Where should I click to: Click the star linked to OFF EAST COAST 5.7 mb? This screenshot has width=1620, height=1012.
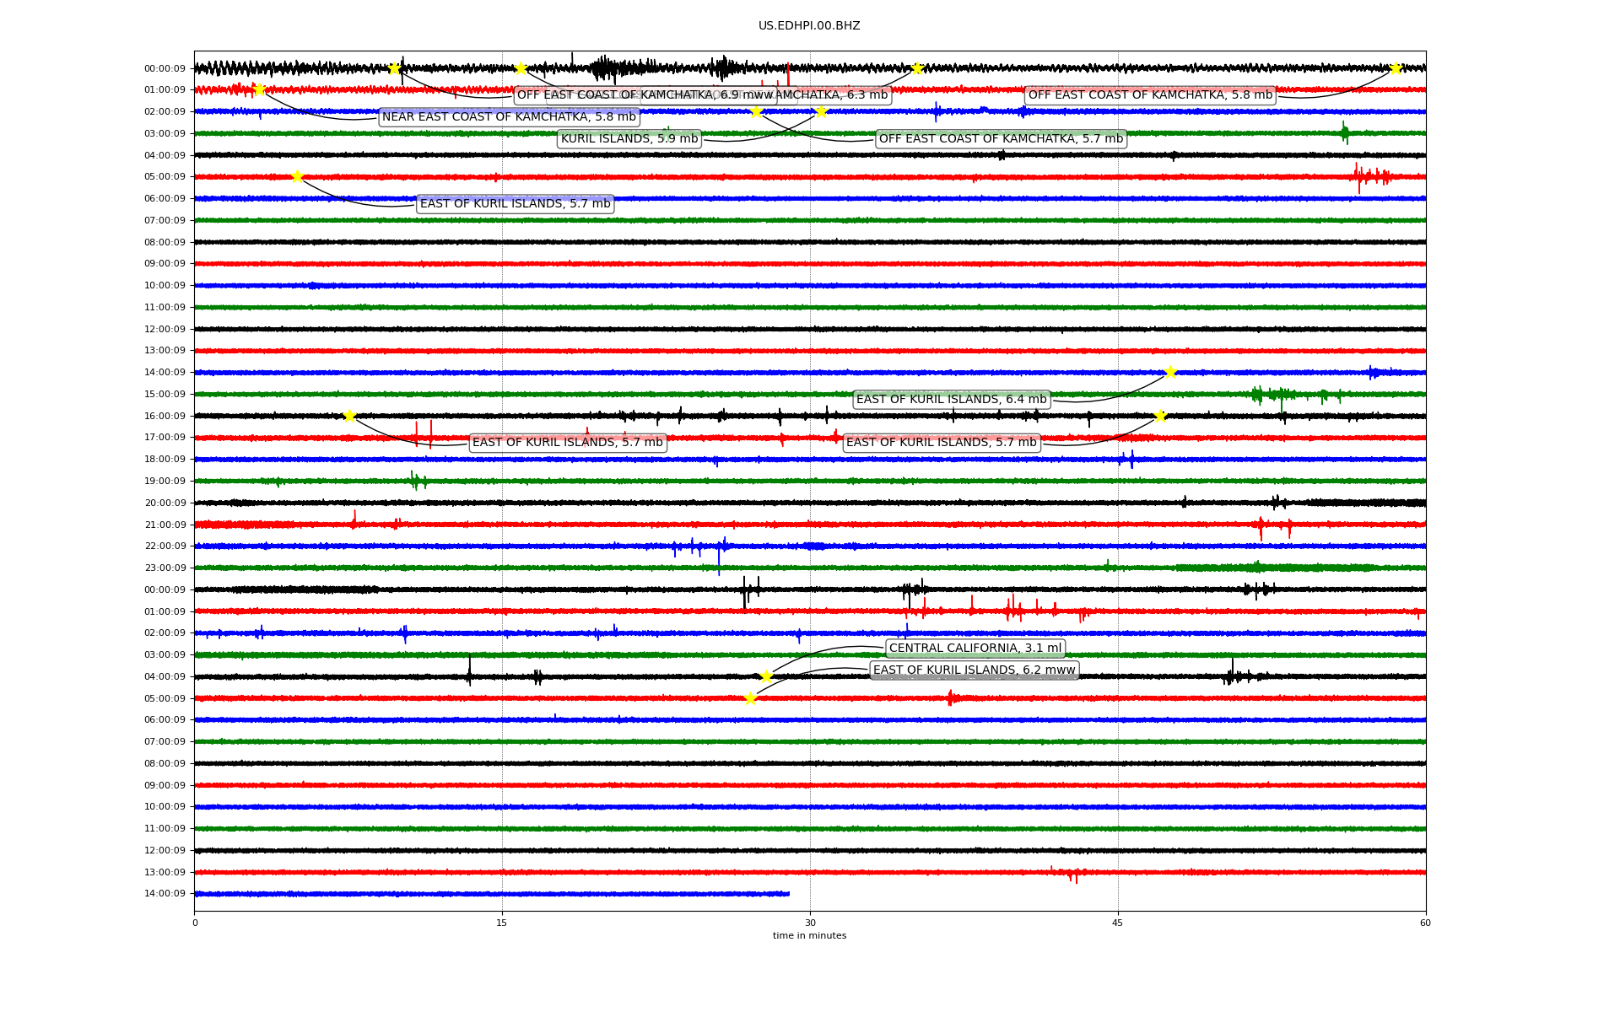click(756, 111)
